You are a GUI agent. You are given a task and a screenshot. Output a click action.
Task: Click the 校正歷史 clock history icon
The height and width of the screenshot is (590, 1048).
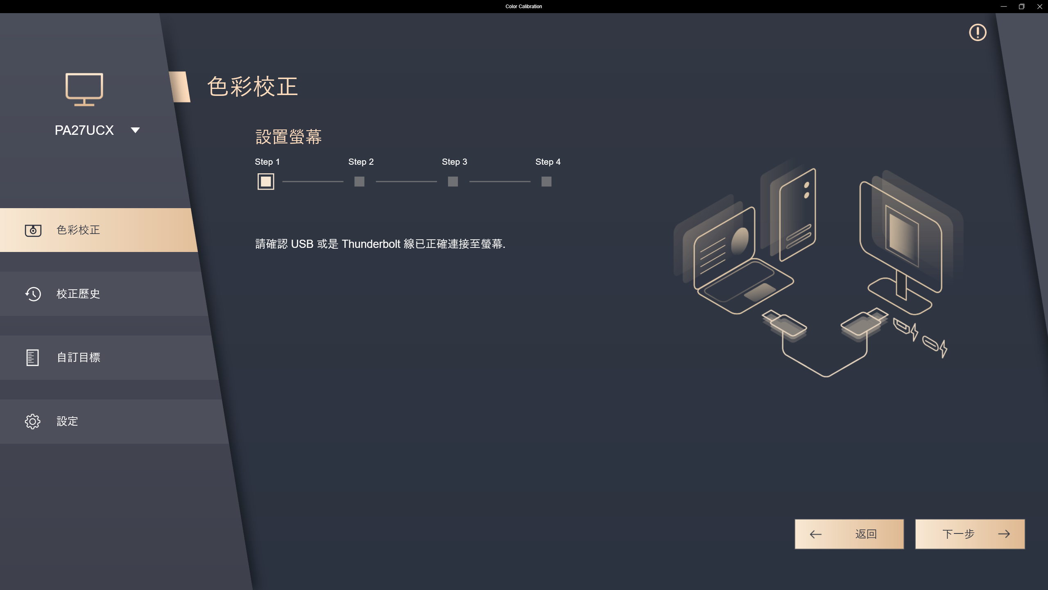[x=33, y=294]
